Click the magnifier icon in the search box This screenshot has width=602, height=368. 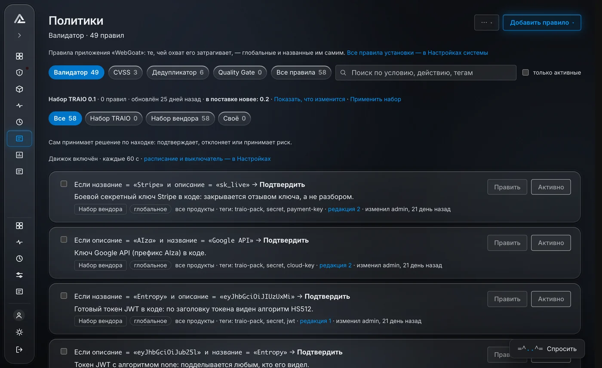[x=343, y=72]
